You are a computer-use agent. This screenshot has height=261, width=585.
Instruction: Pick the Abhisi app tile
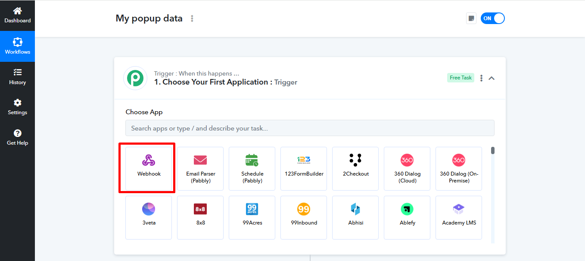[x=355, y=217]
